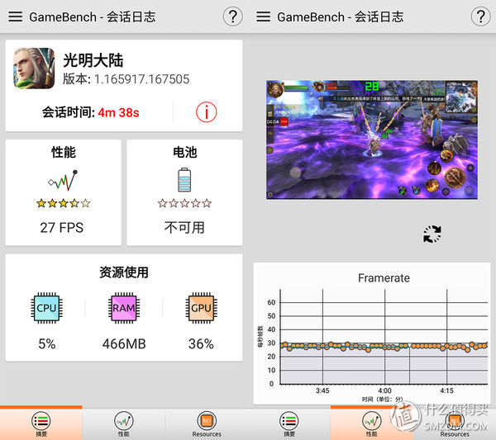Tap the CPU chip icon
This screenshot has height=440, width=496.
coord(46,308)
